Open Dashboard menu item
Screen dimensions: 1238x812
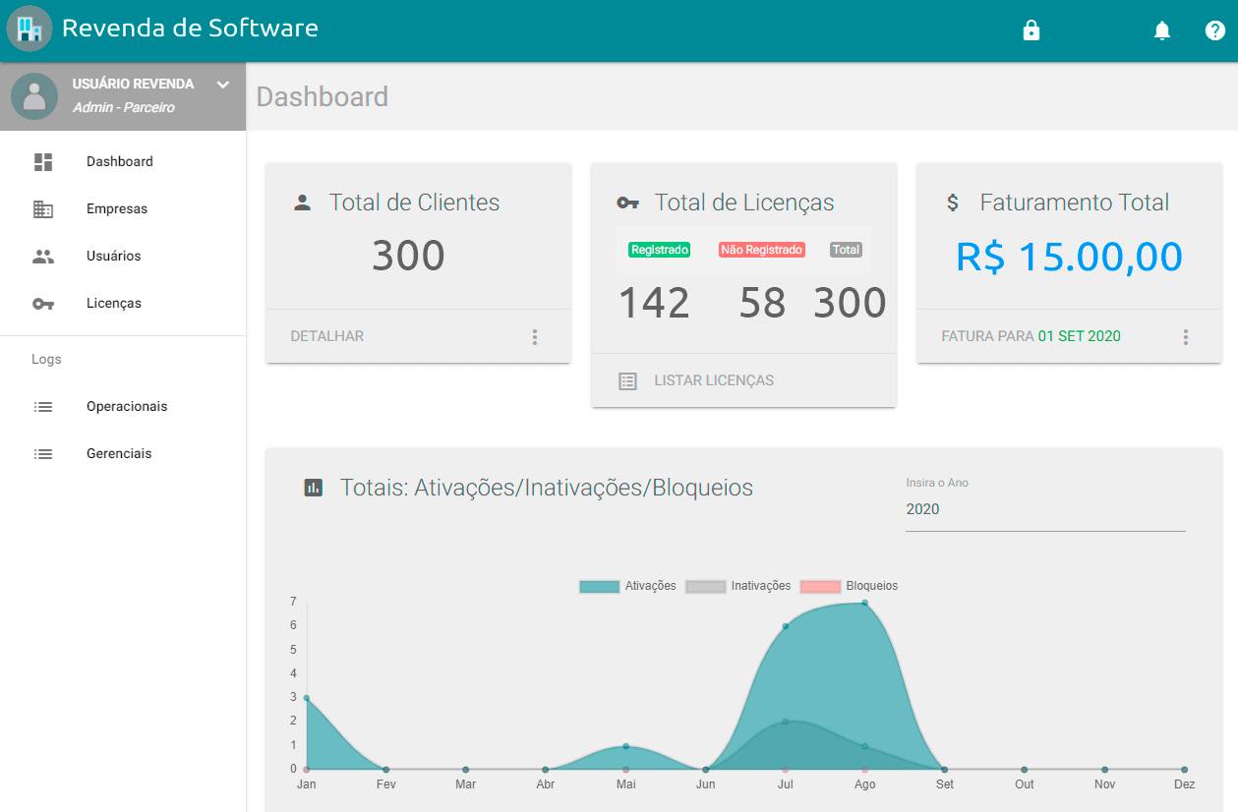coord(123,162)
